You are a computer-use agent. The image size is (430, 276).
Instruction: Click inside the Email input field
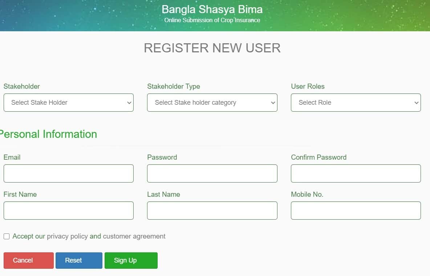[68, 173]
